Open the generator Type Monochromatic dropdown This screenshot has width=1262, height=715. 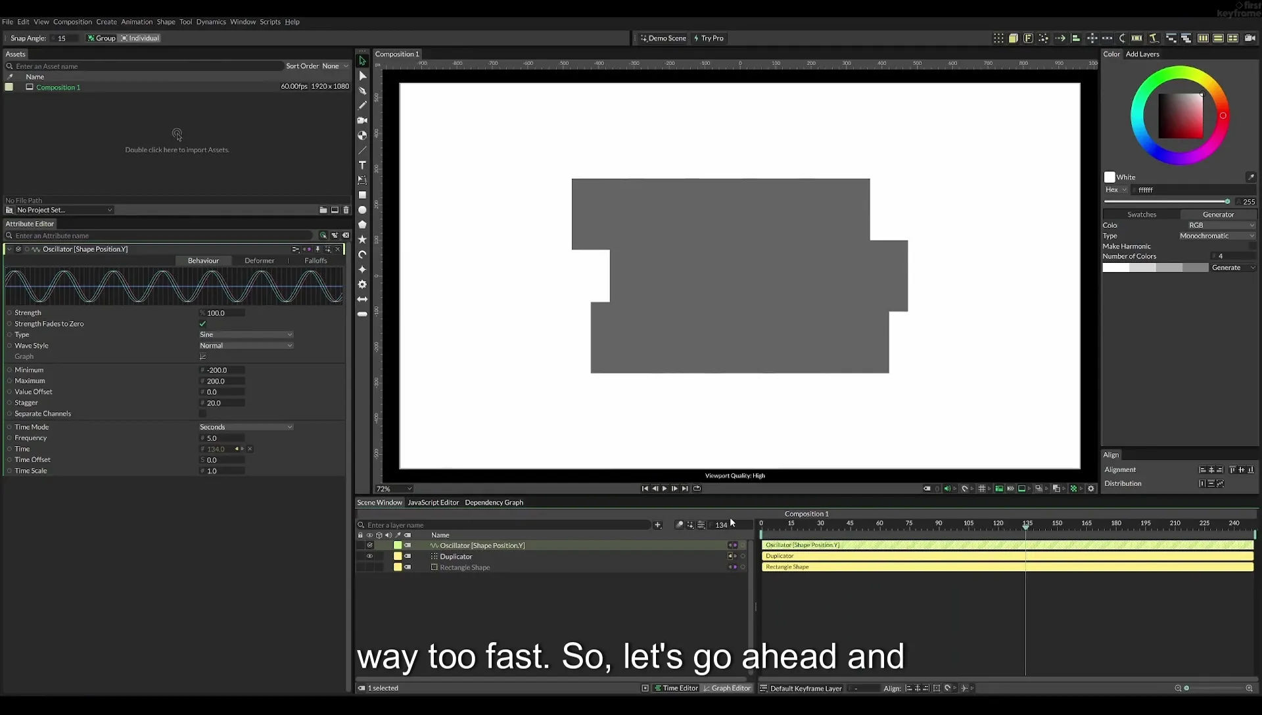[x=1217, y=236]
